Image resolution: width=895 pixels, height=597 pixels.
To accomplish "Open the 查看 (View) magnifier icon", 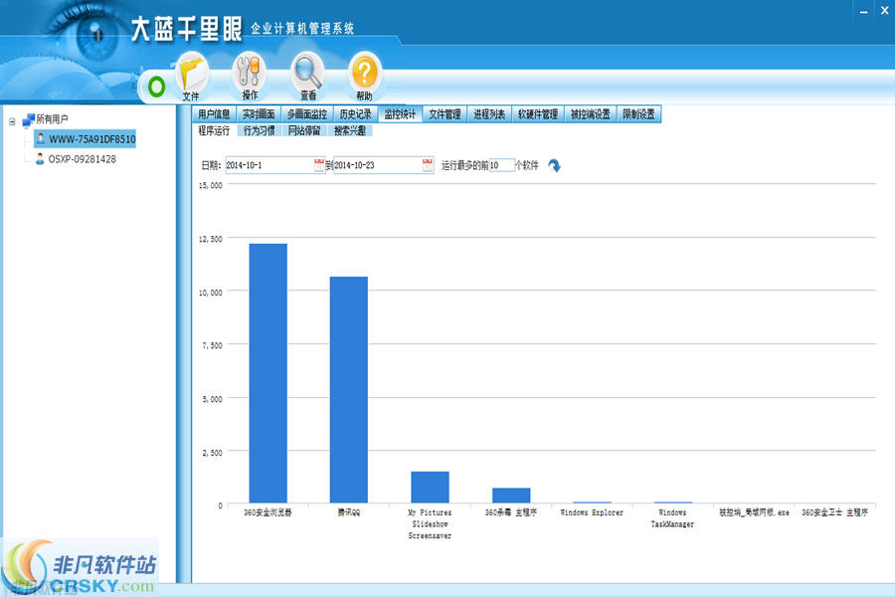I will (x=307, y=78).
